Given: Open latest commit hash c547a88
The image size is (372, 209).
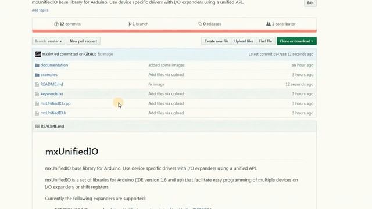Looking at the screenshot, I should point(280,54).
